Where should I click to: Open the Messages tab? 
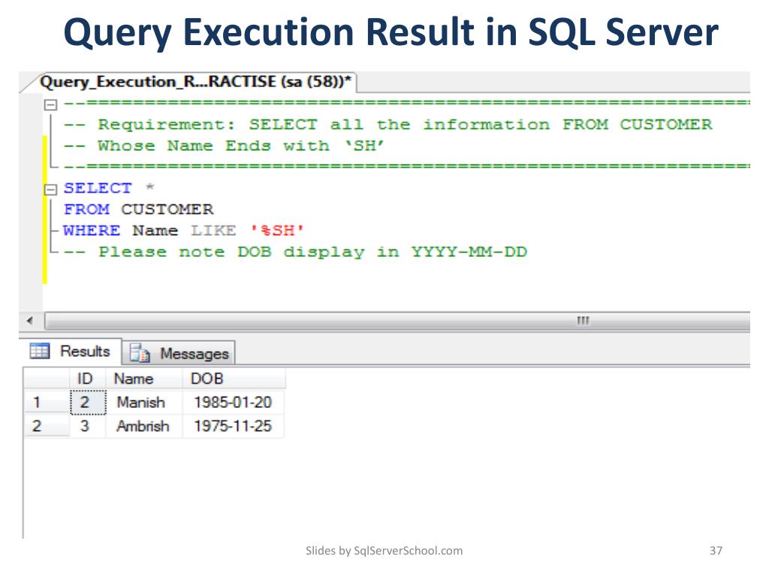pos(179,353)
